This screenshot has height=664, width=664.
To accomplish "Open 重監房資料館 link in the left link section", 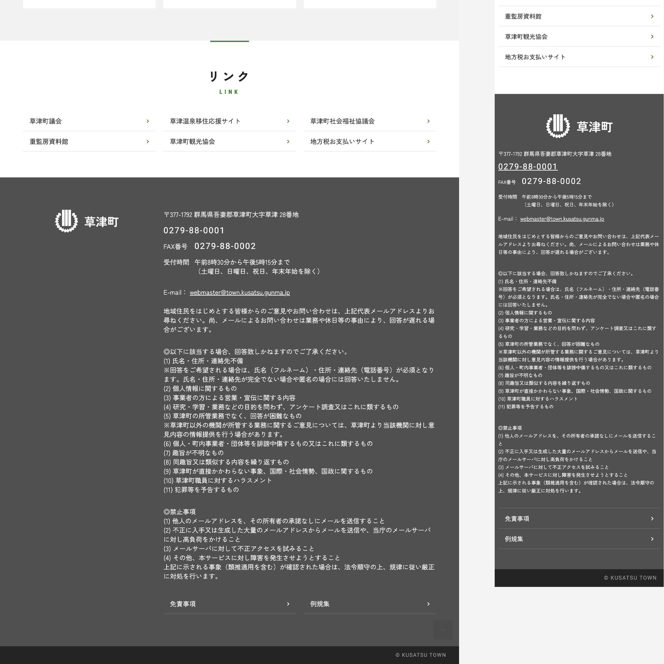I will (x=49, y=141).
